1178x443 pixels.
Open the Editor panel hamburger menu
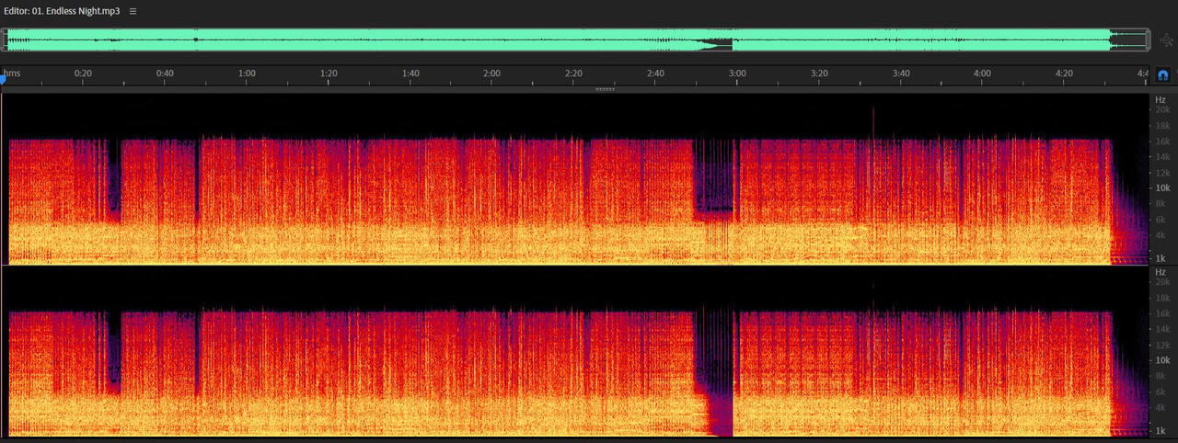point(133,11)
